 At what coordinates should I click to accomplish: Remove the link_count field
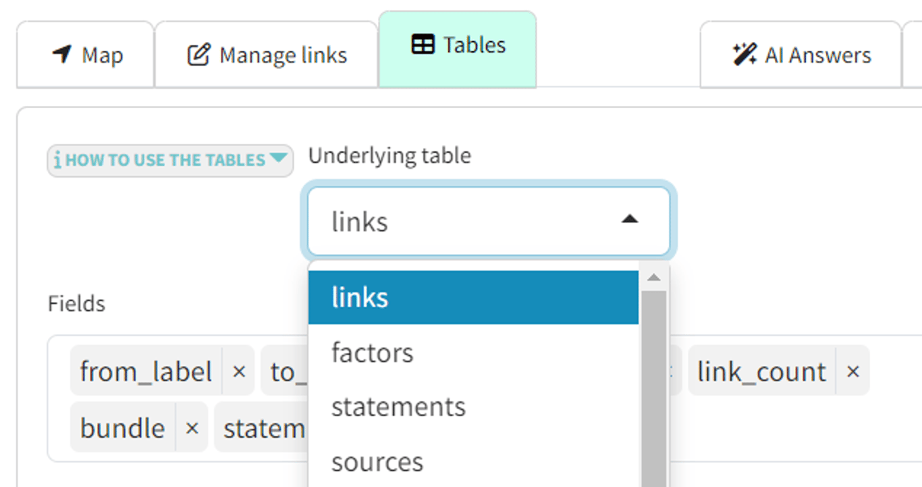click(852, 371)
